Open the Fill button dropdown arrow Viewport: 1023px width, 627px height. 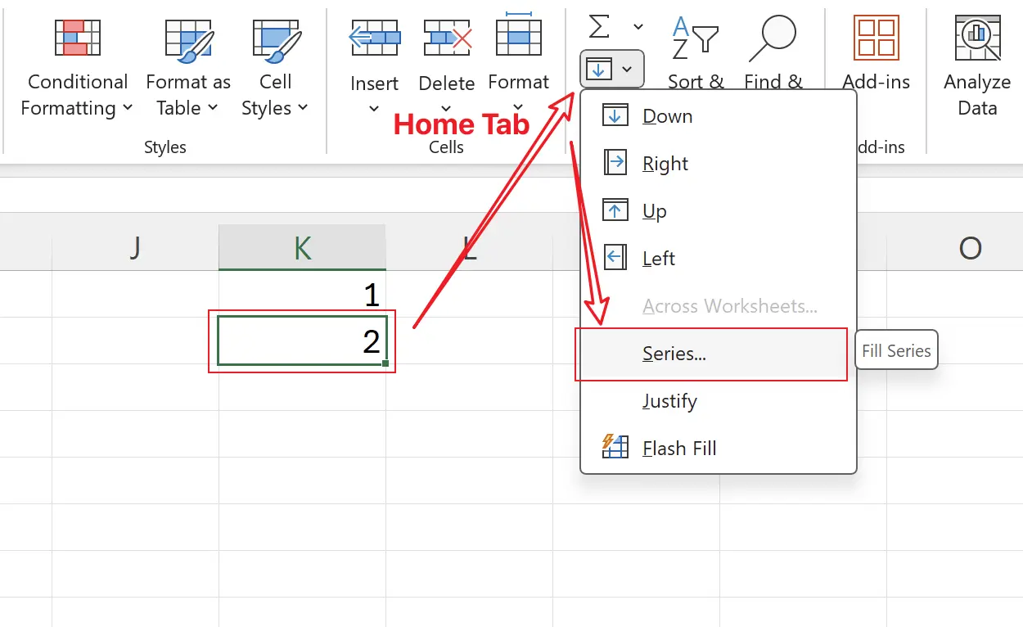[x=625, y=69]
